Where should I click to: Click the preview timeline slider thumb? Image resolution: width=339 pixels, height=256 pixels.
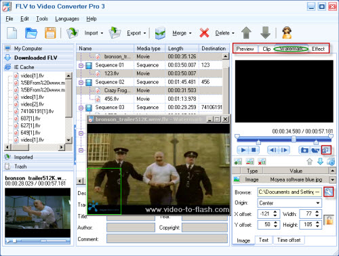click(x=294, y=139)
